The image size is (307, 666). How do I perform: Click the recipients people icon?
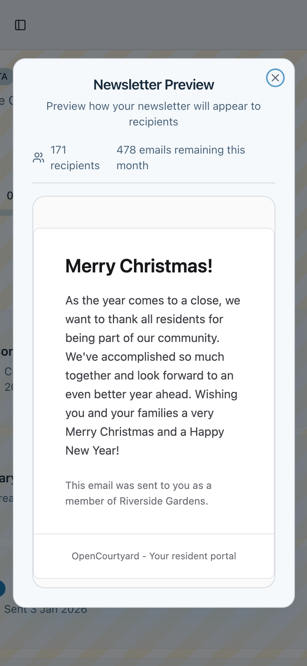click(x=38, y=158)
